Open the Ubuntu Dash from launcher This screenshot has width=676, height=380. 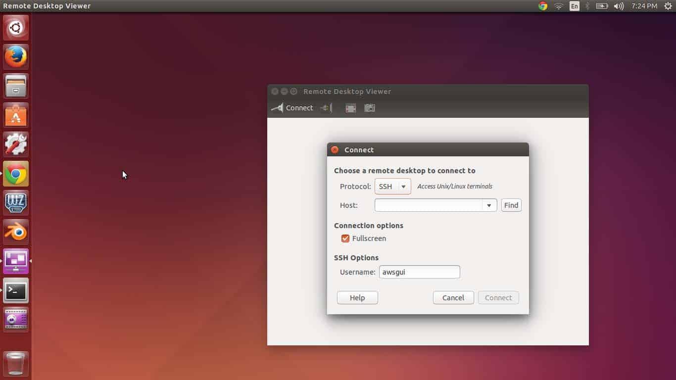coord(16,28)
